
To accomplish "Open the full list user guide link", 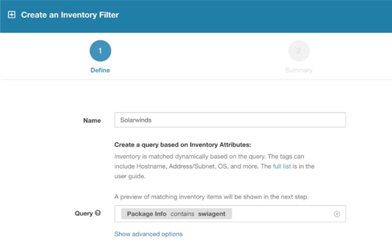I will click(x=282, y=166).
